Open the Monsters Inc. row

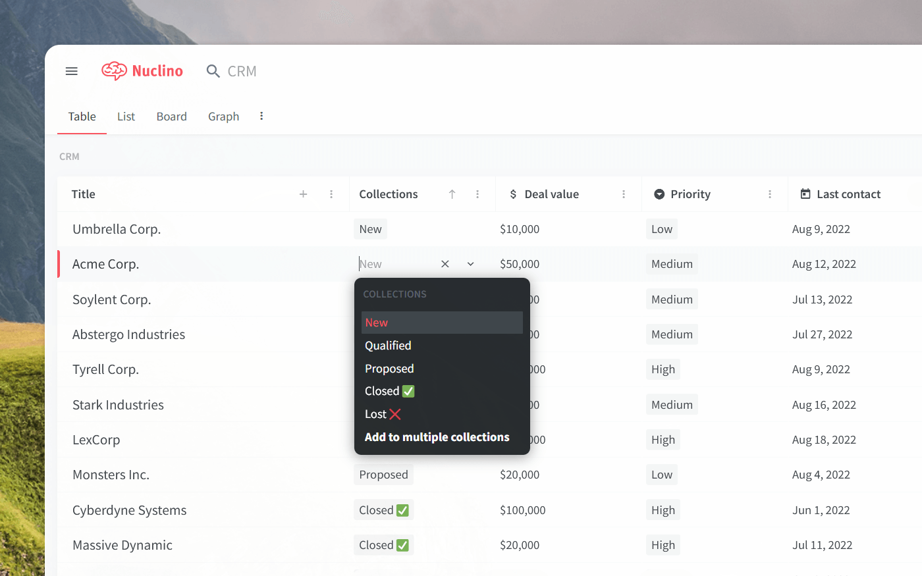[111, 475]
